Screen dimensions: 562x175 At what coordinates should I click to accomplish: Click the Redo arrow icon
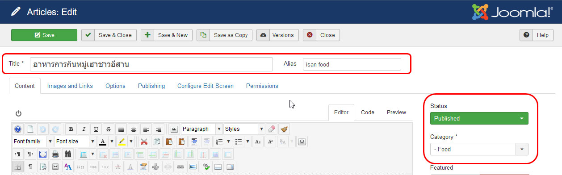55,129
